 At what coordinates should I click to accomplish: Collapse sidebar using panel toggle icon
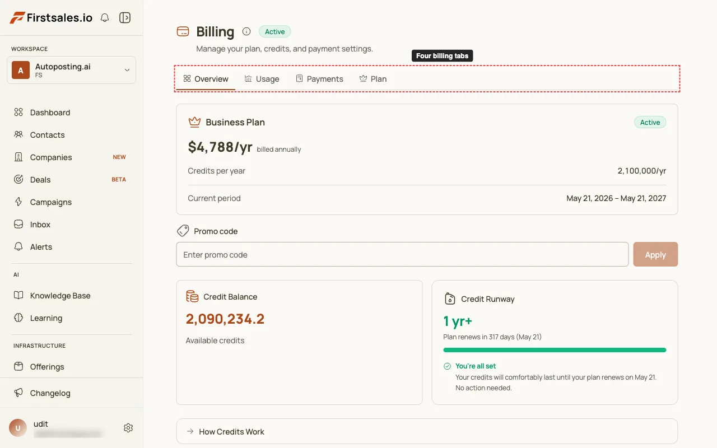[x=125, y=18]
